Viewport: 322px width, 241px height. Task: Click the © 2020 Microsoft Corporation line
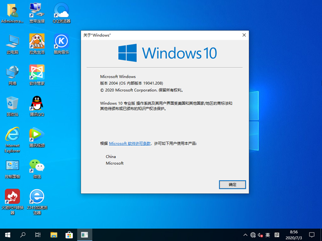tap(141, 90)
